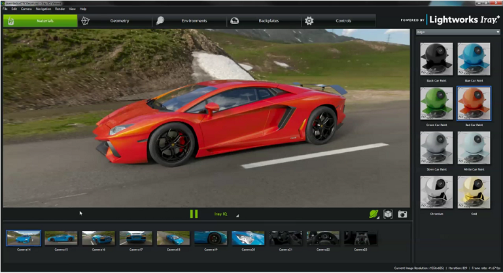Switch to the Backplates tab

264,21
